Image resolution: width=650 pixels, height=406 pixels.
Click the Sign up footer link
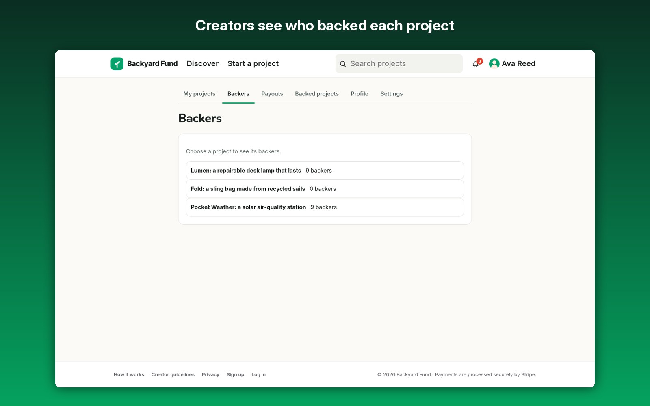point(235,375)
